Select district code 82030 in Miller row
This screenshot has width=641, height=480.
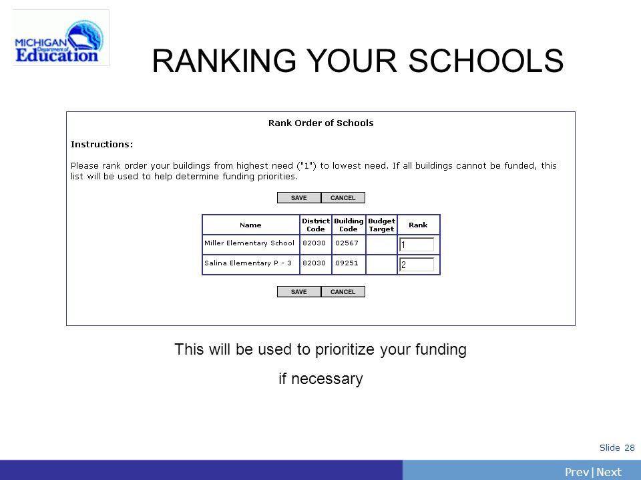[x=316, y=245]
